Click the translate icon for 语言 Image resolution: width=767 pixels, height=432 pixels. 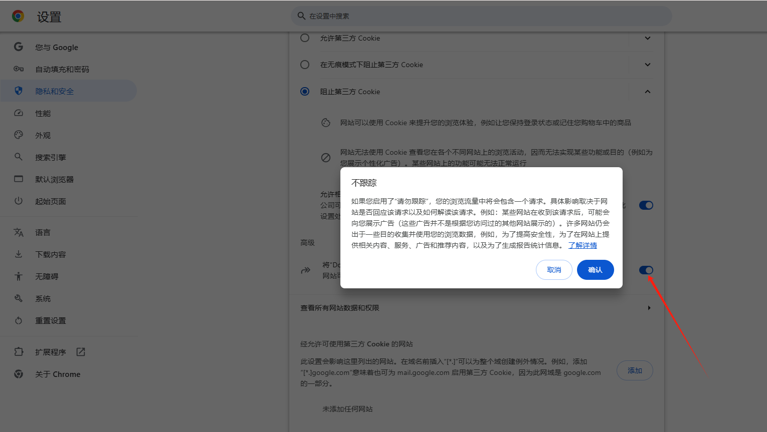pyautogui.click(x=19, y=232)
